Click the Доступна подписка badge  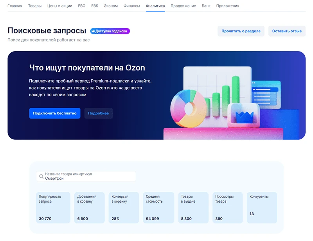pos(110,31)
